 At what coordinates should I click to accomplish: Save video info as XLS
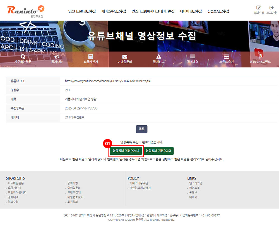click(x=158, y=151)
